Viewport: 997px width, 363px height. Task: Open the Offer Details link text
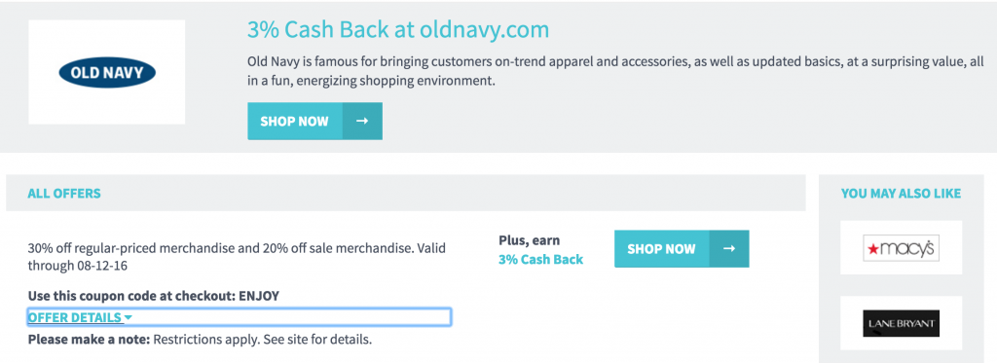(74, 317)
